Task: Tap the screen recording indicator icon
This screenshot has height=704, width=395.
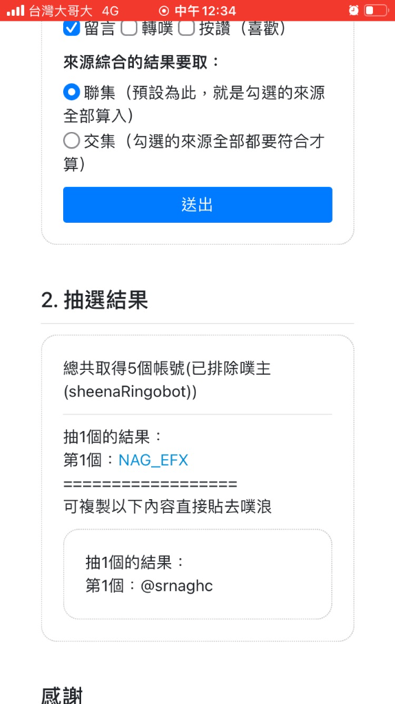Action: (x=165, y=10)
